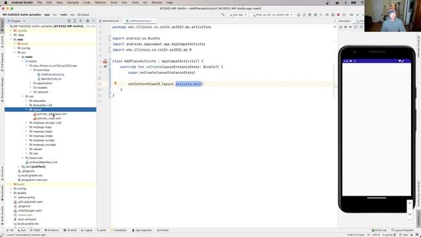Click the main breadcrumb in navigation bar
Image resolution: width=421 pixels, height=237 pixels.
tap(64, 14)
